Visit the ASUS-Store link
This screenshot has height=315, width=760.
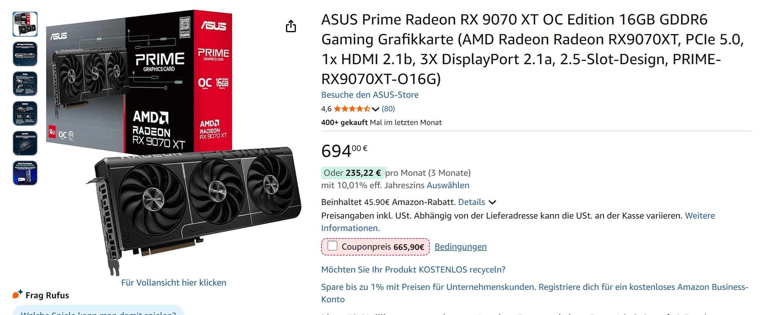[370, 95]
